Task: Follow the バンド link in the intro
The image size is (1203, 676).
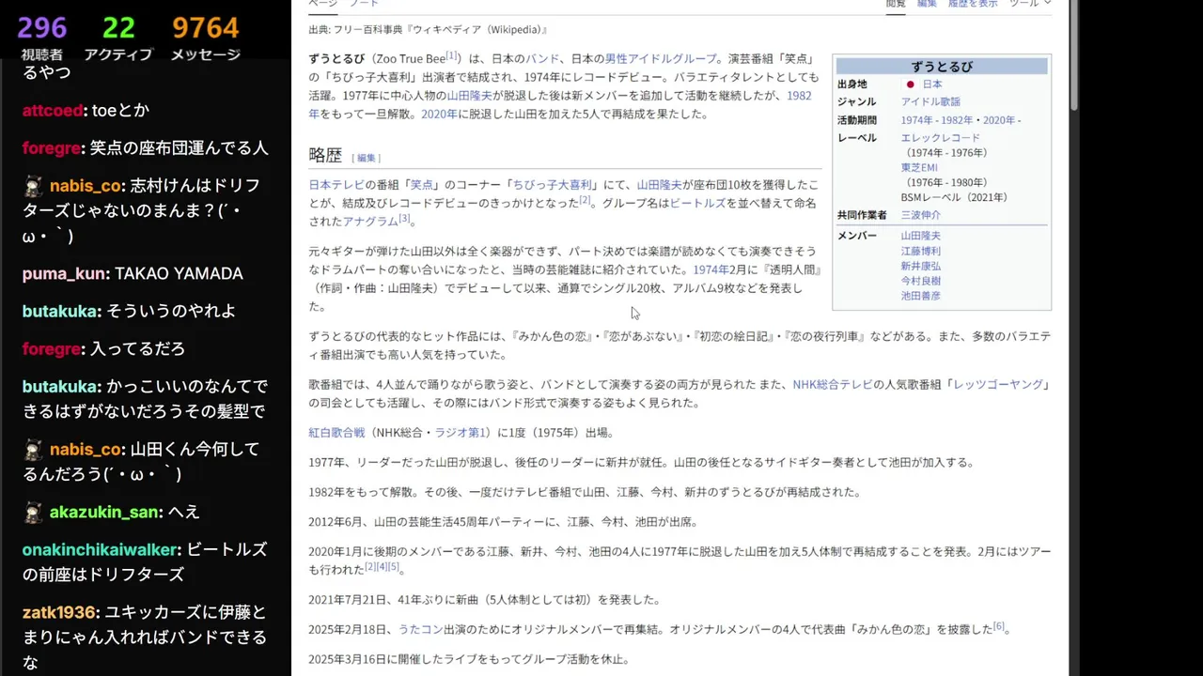Action: point(542,58)
